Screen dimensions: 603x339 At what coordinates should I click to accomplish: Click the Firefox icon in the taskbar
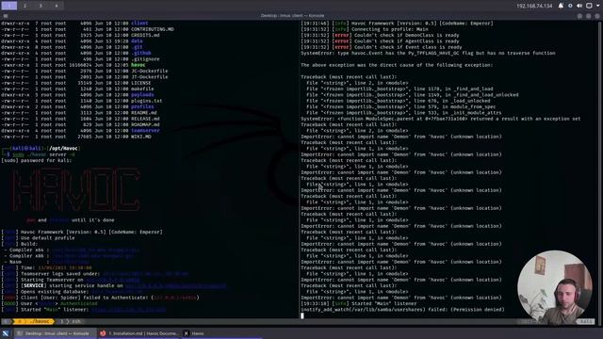coord(103,333)
